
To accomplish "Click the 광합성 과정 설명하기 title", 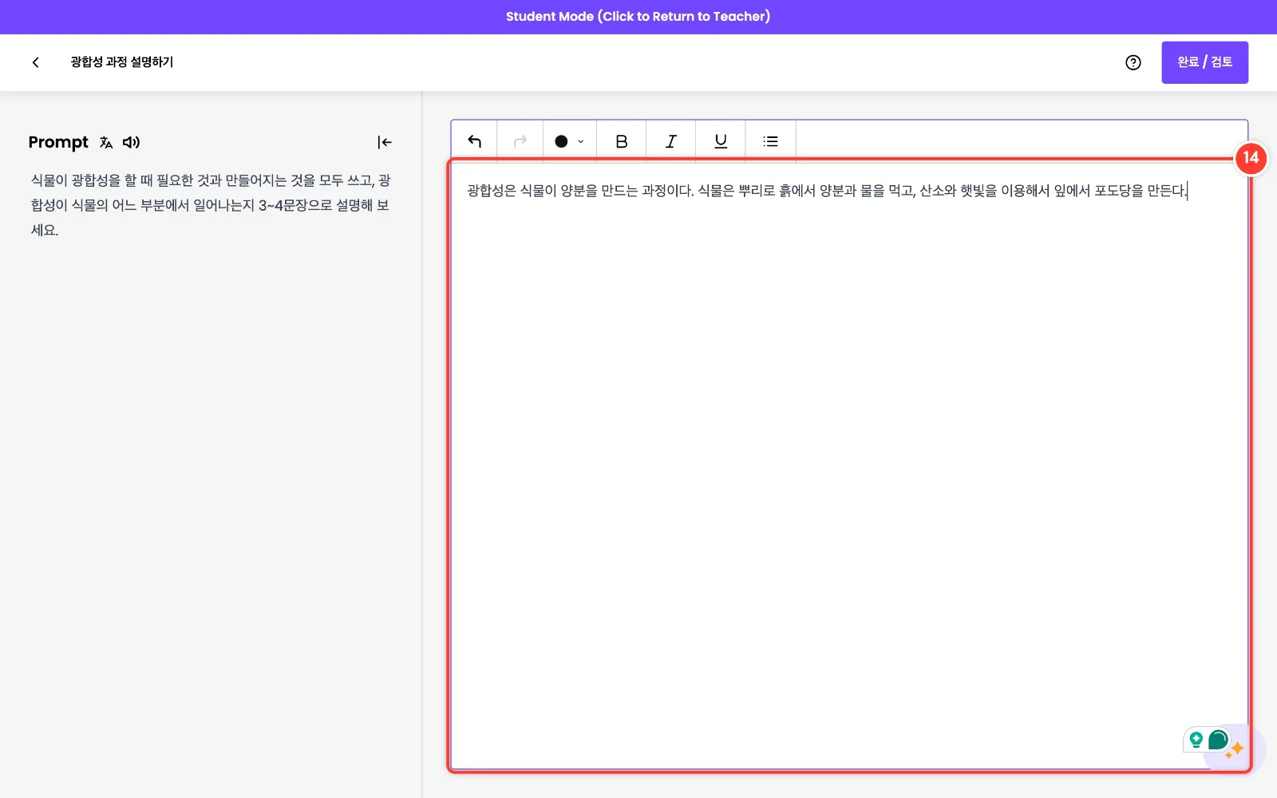I will point(121,62).
